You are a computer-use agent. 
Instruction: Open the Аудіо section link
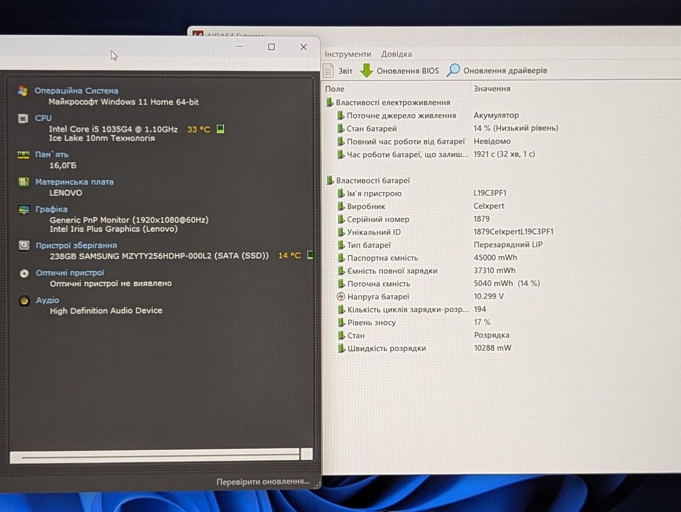click(x=47, y=300)
